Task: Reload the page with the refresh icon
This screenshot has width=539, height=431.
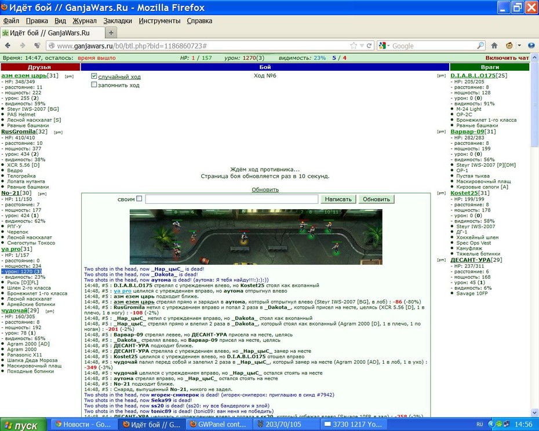Action: (369, 45)
